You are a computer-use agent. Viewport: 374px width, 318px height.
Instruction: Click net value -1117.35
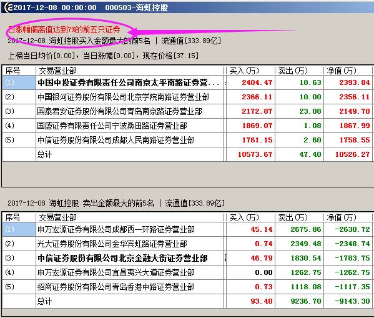pos(352,287)
